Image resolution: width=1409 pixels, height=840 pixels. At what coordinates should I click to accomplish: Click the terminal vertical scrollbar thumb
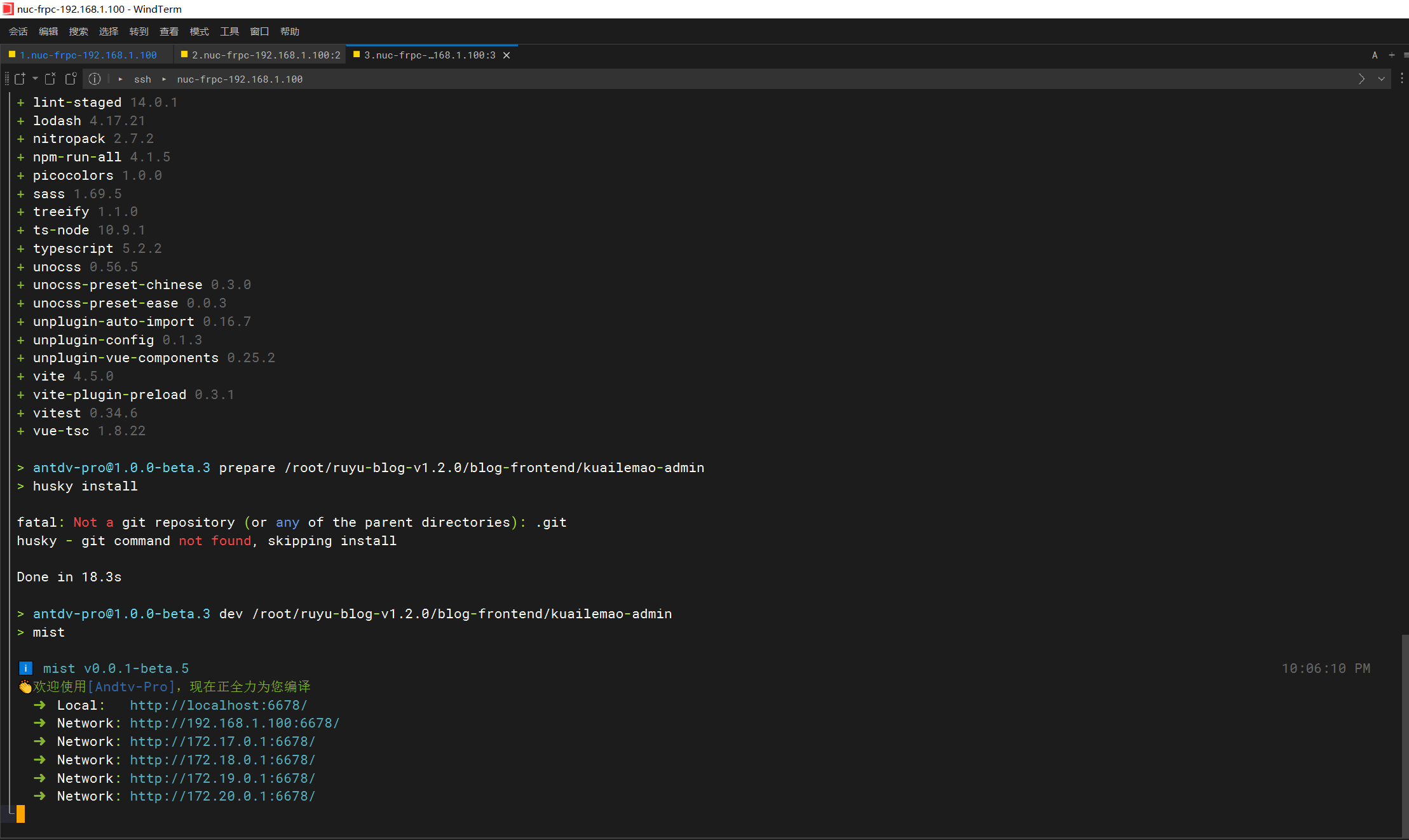[x=1405, y=735]
